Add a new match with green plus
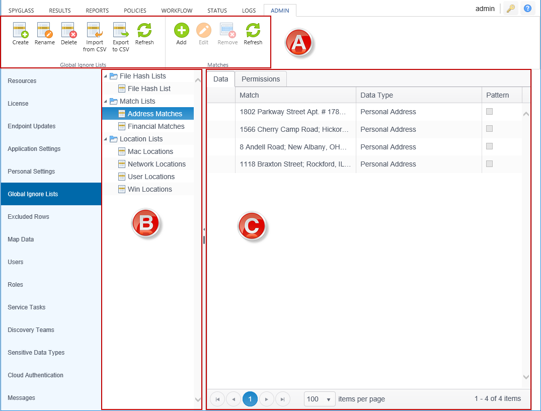Image resolution: width=541 pixels, height=411 pixels. [181, 31]
